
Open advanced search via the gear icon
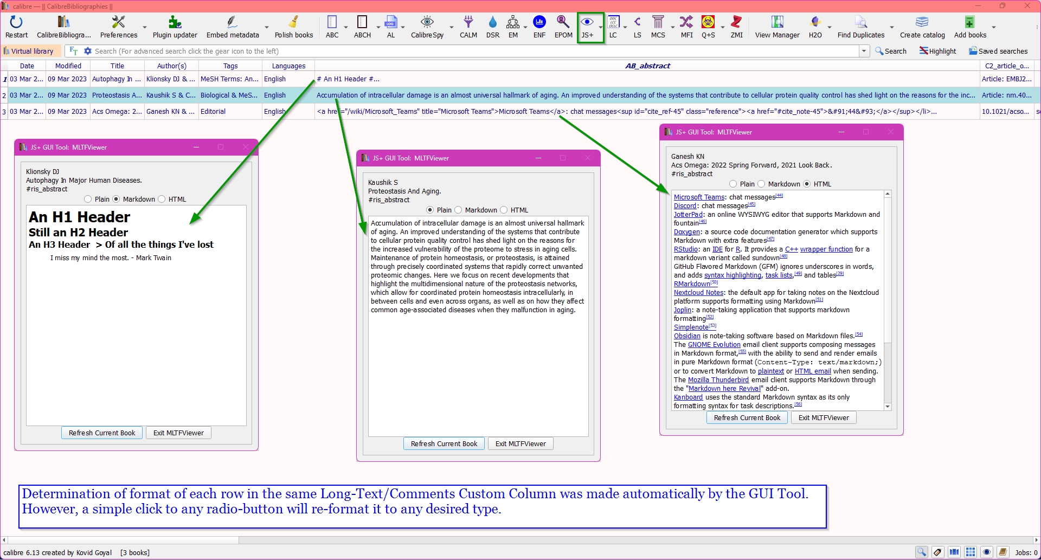tap(87, 51)
